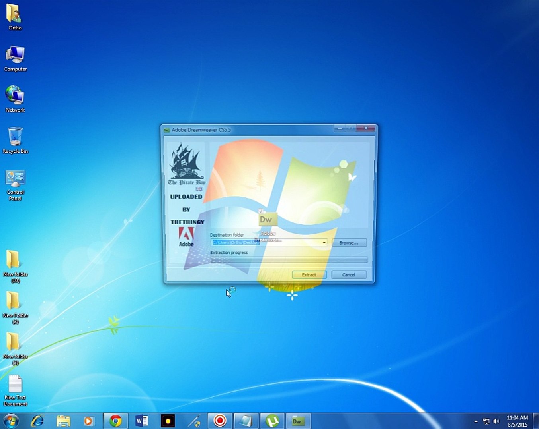This screenshot has height=429, width=539.
Task: Click the volume speaker tray icon
Action: tap(496, 421)
